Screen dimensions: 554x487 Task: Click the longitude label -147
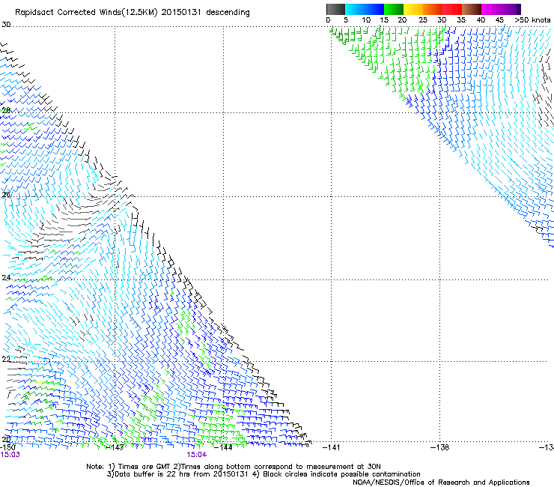(115, 447)
